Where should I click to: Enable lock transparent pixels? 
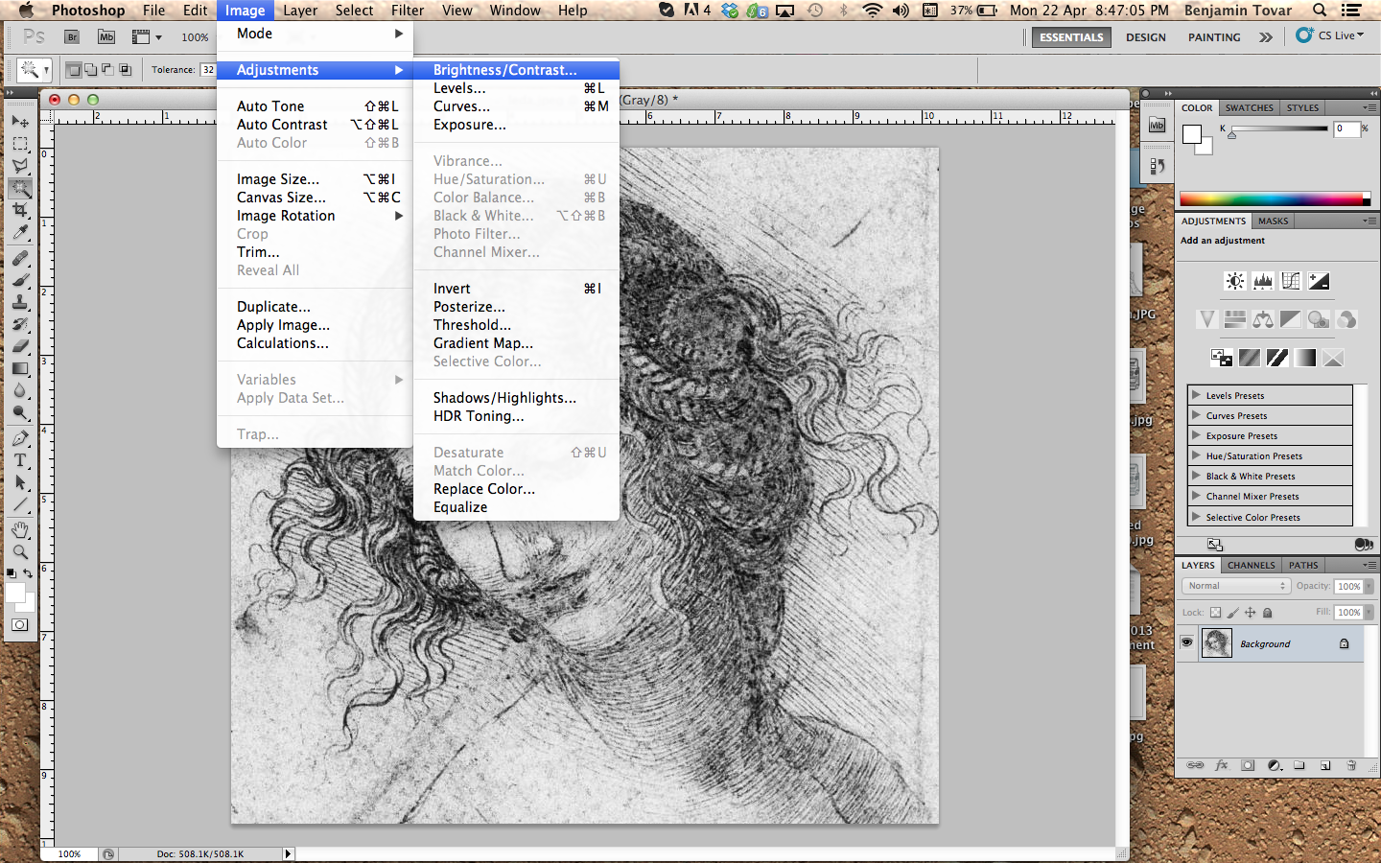[x=1215, y=612]
